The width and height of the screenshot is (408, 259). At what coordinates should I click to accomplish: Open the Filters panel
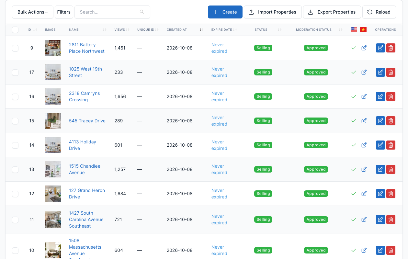coord(64,12)
